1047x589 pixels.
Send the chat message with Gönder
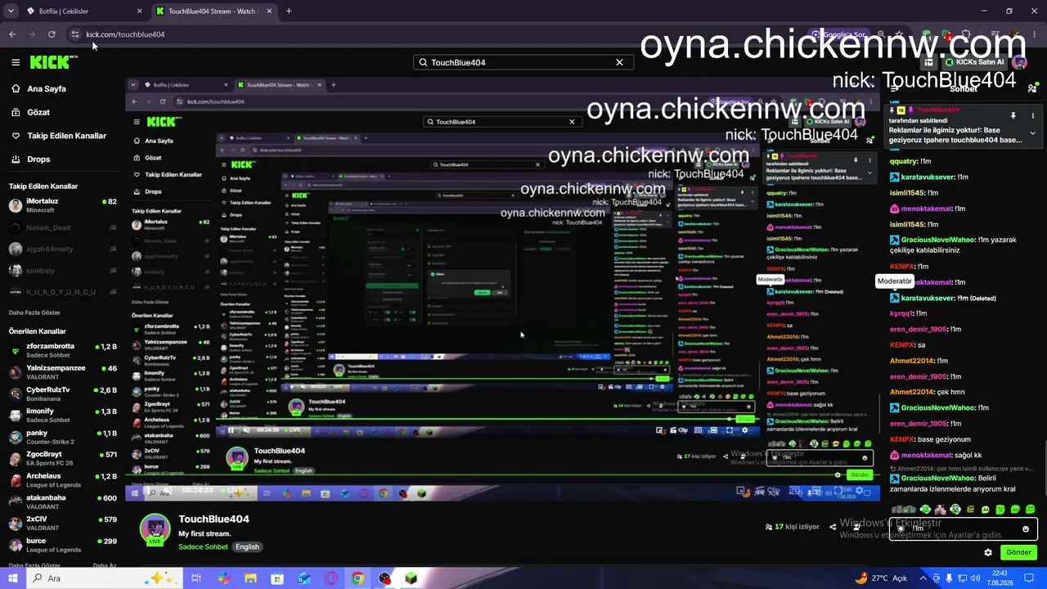[x=1018, y=552]
